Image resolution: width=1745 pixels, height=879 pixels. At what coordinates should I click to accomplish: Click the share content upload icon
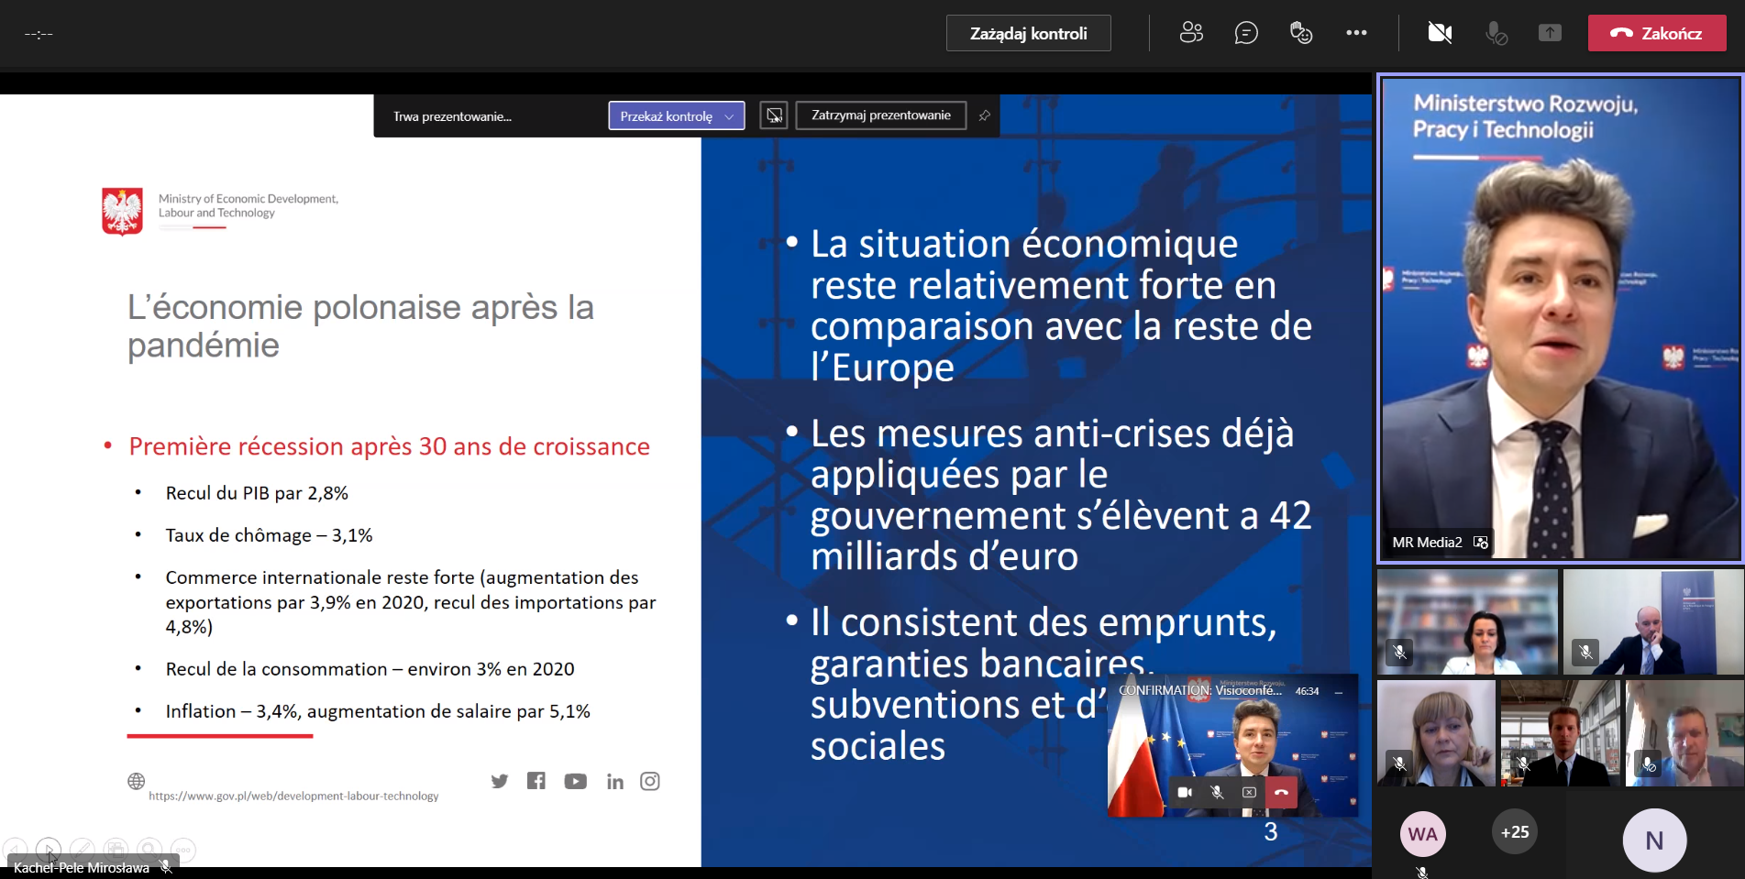1550,33
